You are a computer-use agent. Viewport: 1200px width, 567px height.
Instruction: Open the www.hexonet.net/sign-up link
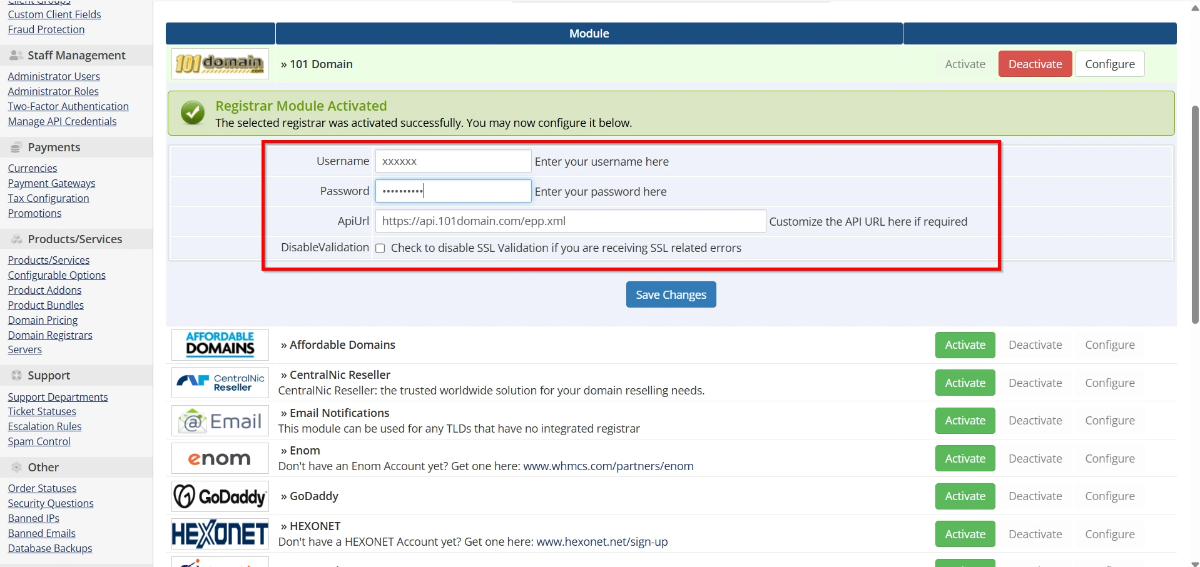(x=602, y=542)
